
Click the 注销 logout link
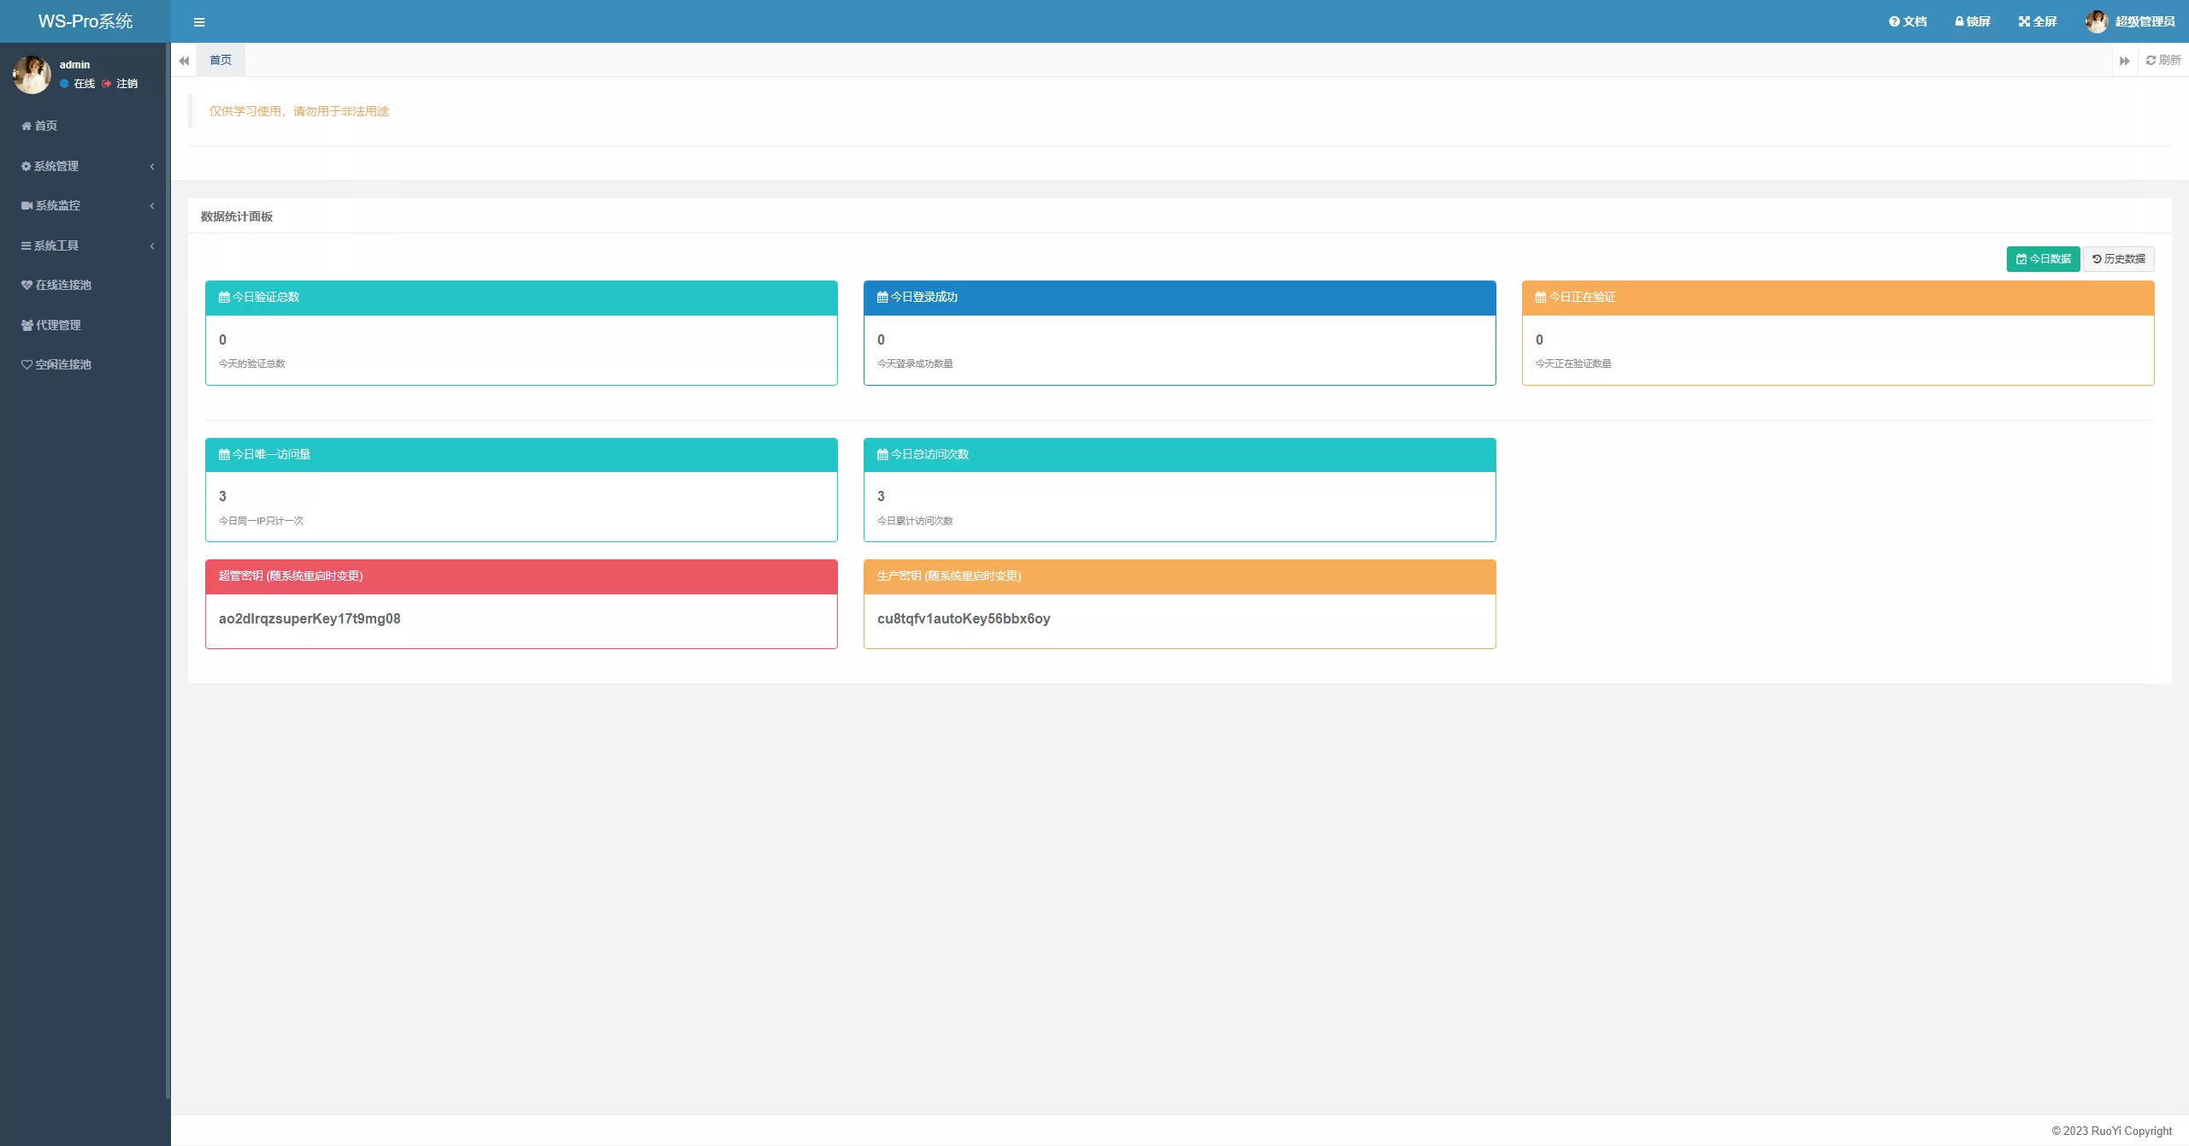(x=127, y=84)
